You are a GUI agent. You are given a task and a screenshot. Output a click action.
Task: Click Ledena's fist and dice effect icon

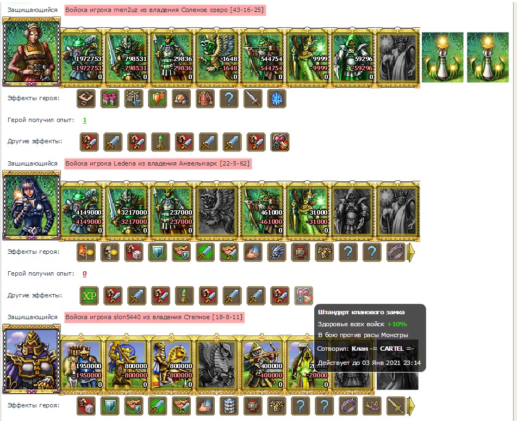click(134, 252)
